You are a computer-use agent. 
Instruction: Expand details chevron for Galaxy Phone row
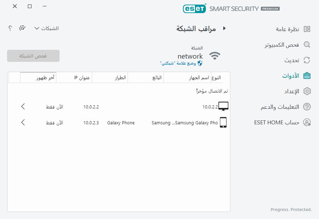pyautogui.click(x=23, y=123)
